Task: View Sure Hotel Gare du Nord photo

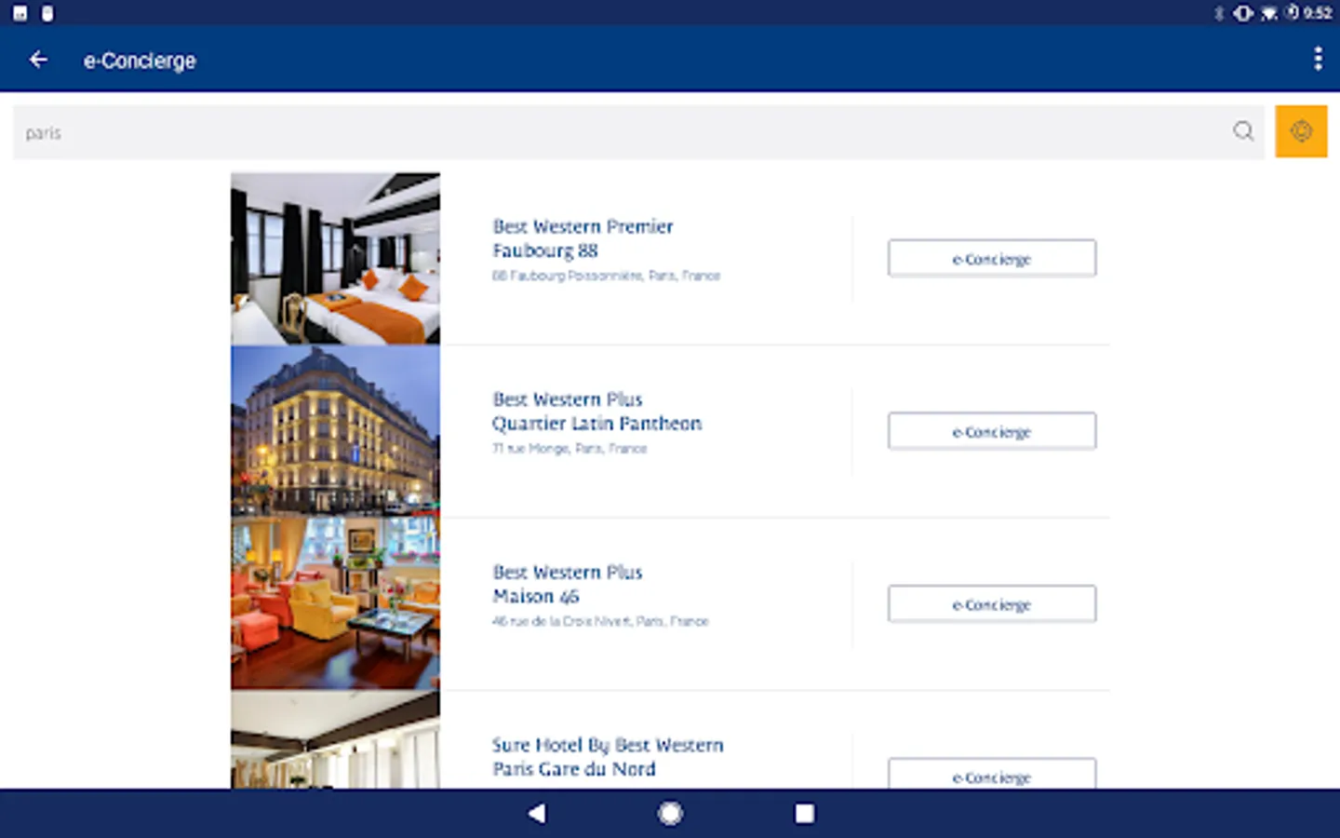Action: pyautogui.click(x=336, y=740)
